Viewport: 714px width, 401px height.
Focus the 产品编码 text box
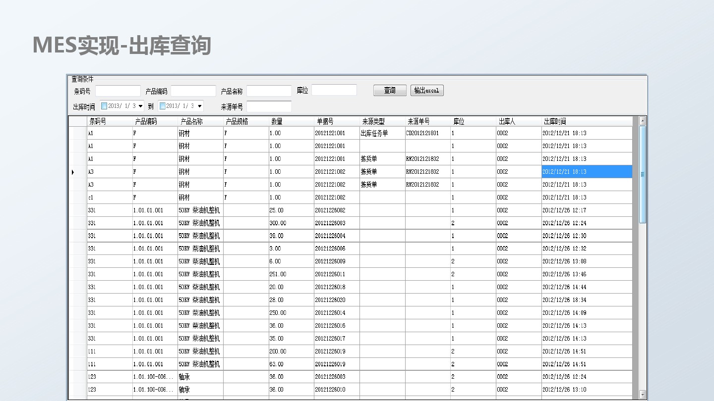[x=193, y=91]
